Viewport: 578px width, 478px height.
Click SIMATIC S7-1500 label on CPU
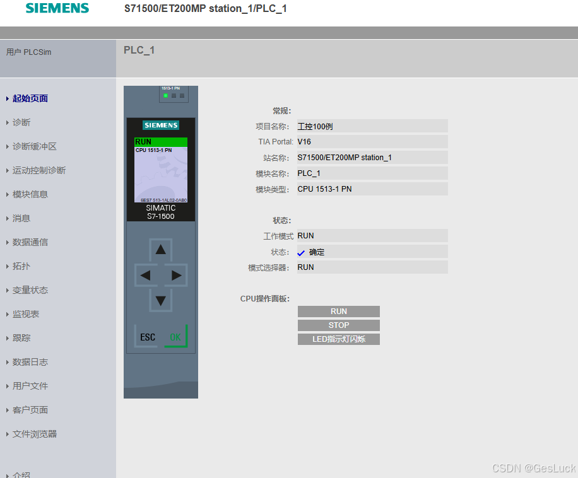tap(161, 212)
